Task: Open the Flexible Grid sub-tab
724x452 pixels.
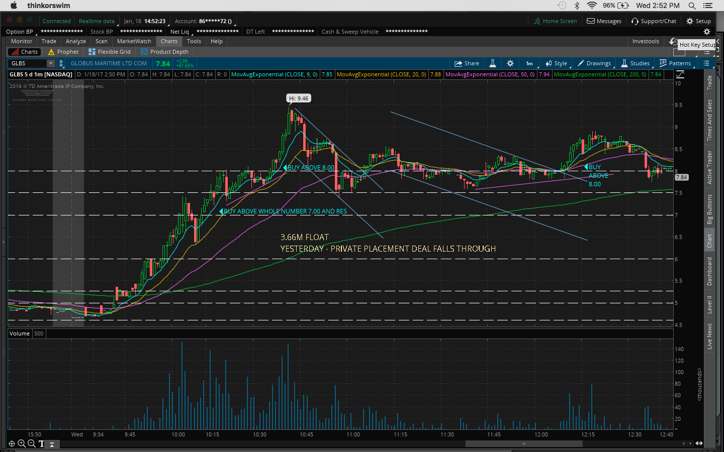Action: 110,52
